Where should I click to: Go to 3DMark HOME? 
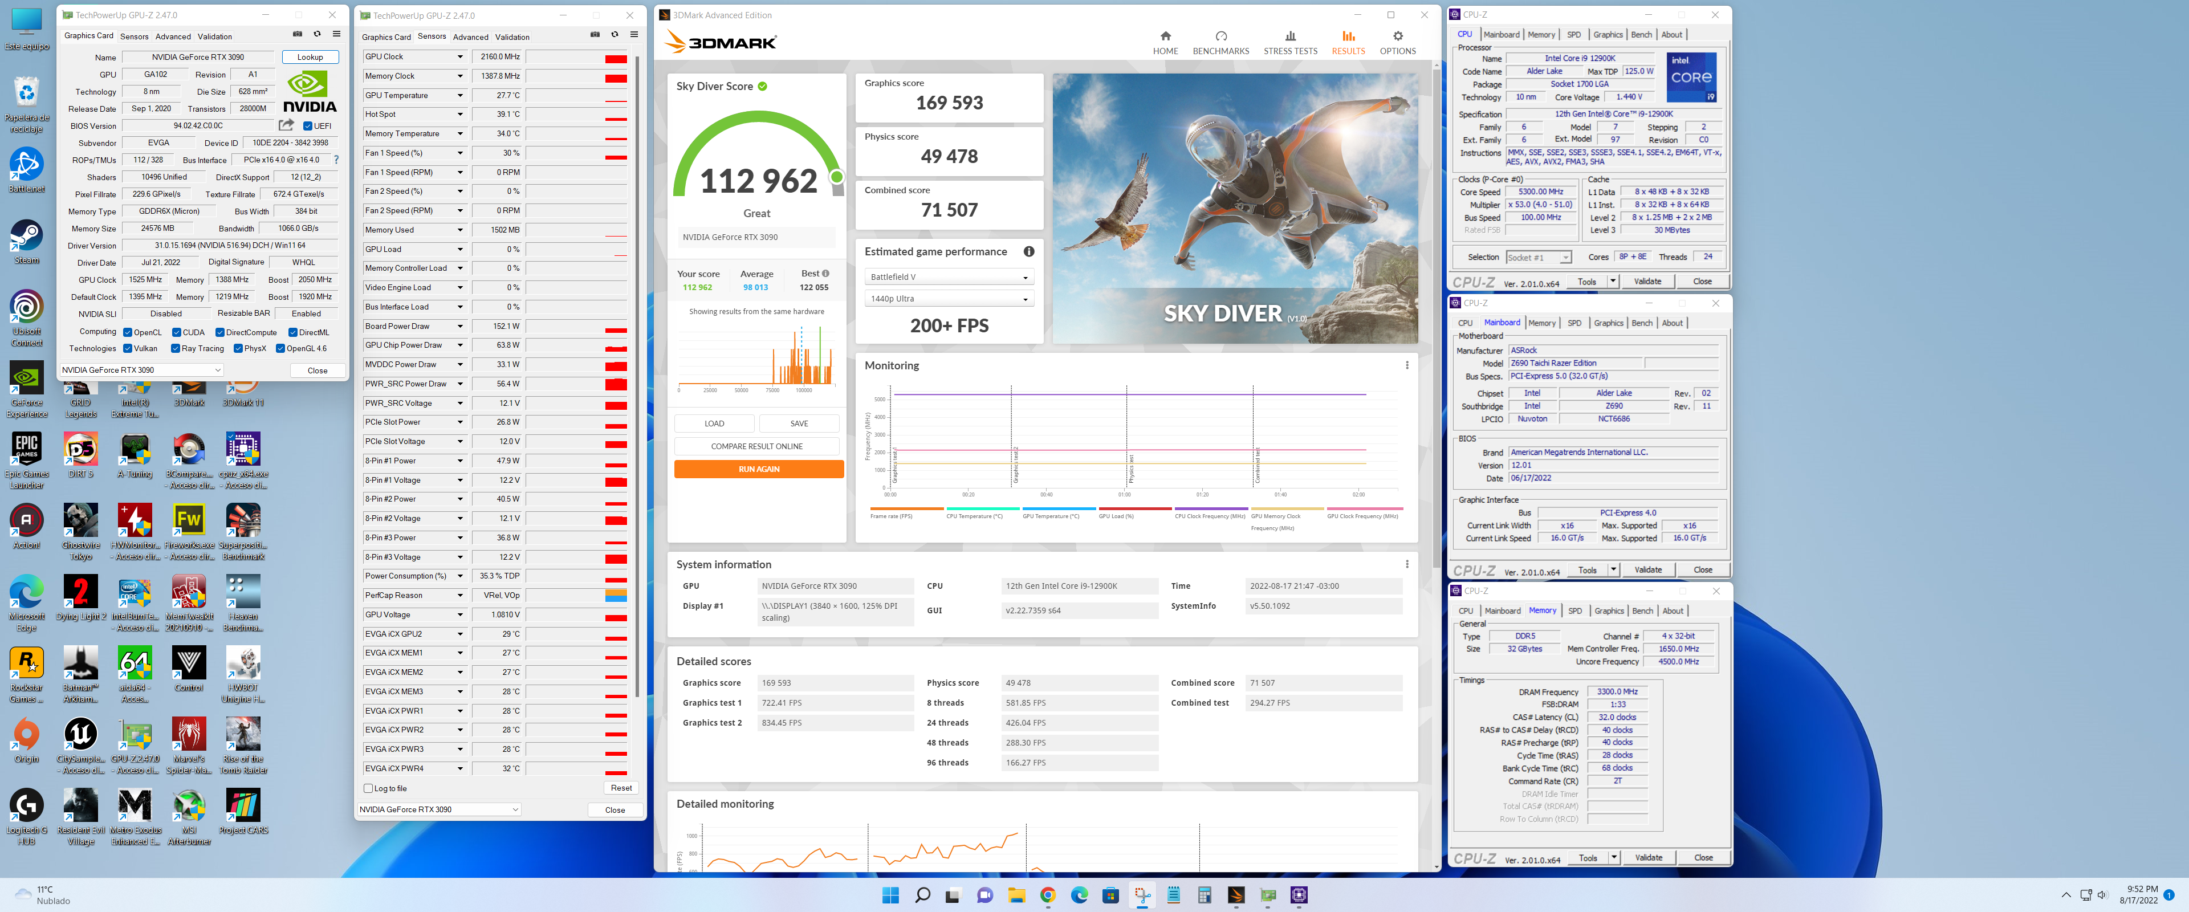click(1165, 43)
